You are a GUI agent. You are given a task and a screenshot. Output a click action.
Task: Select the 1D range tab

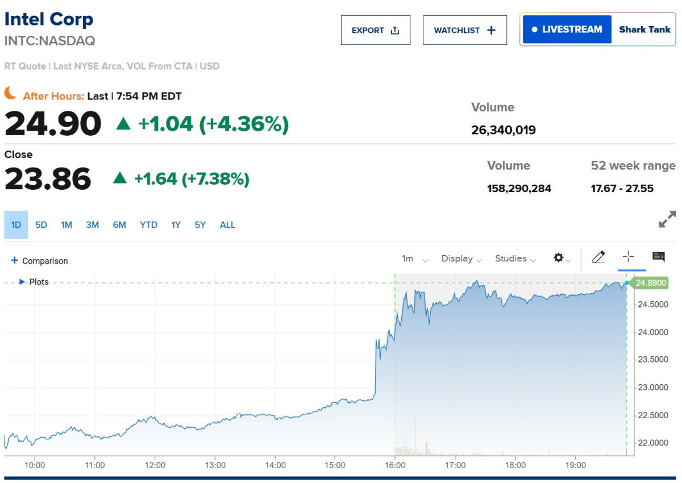[16, 225]
